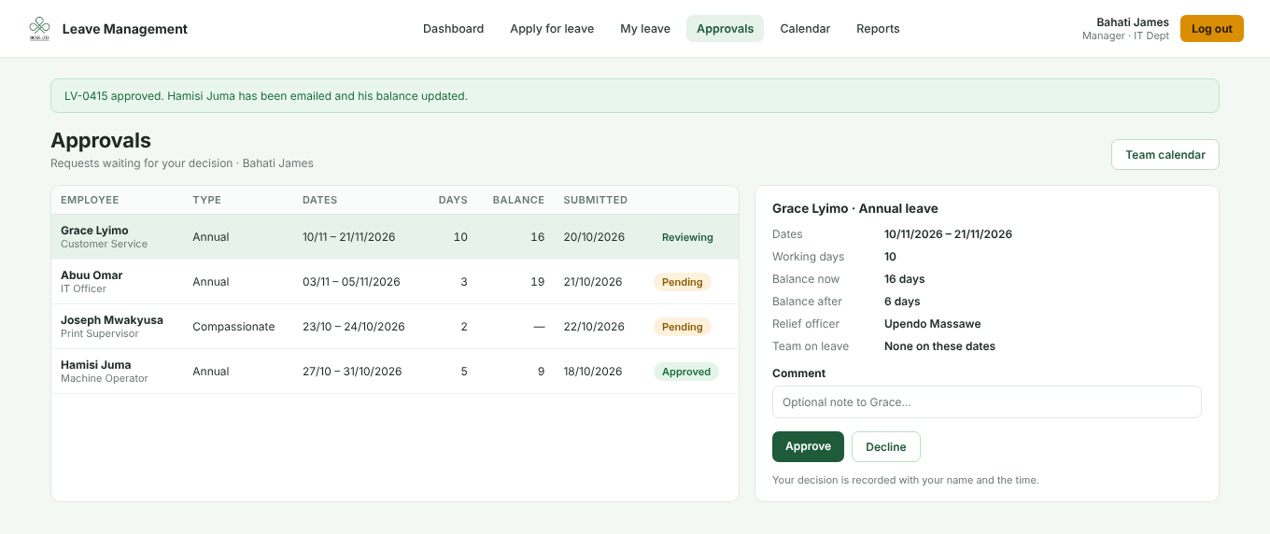Click submitted date 20/10/2026
Screen dimensions: 1270x534
[594, 237]
